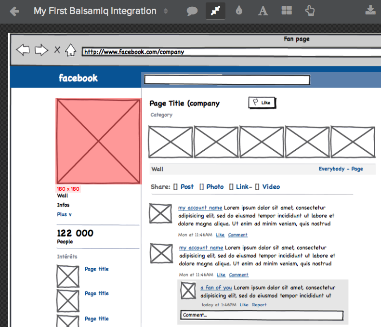Click the Facebook search field
The image size is (381, 327).
click(x=227, y=79)
